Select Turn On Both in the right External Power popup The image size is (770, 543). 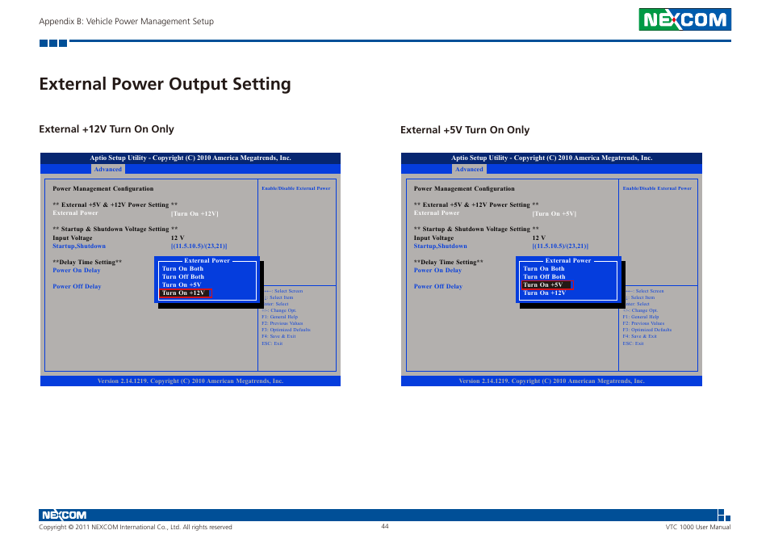point(544,269)
